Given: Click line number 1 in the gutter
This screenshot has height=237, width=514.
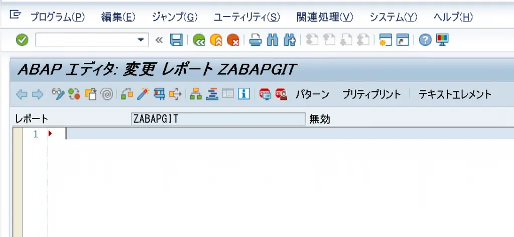Looking at the screenshot, I should click(36, 134).
